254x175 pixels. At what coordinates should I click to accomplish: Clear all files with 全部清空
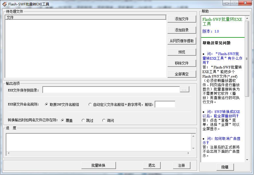[x=182, y=74]
